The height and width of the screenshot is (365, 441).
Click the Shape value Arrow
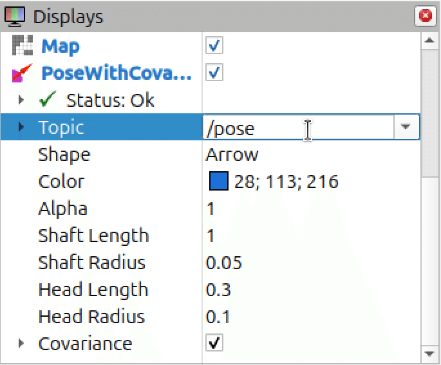coord(232,154)
